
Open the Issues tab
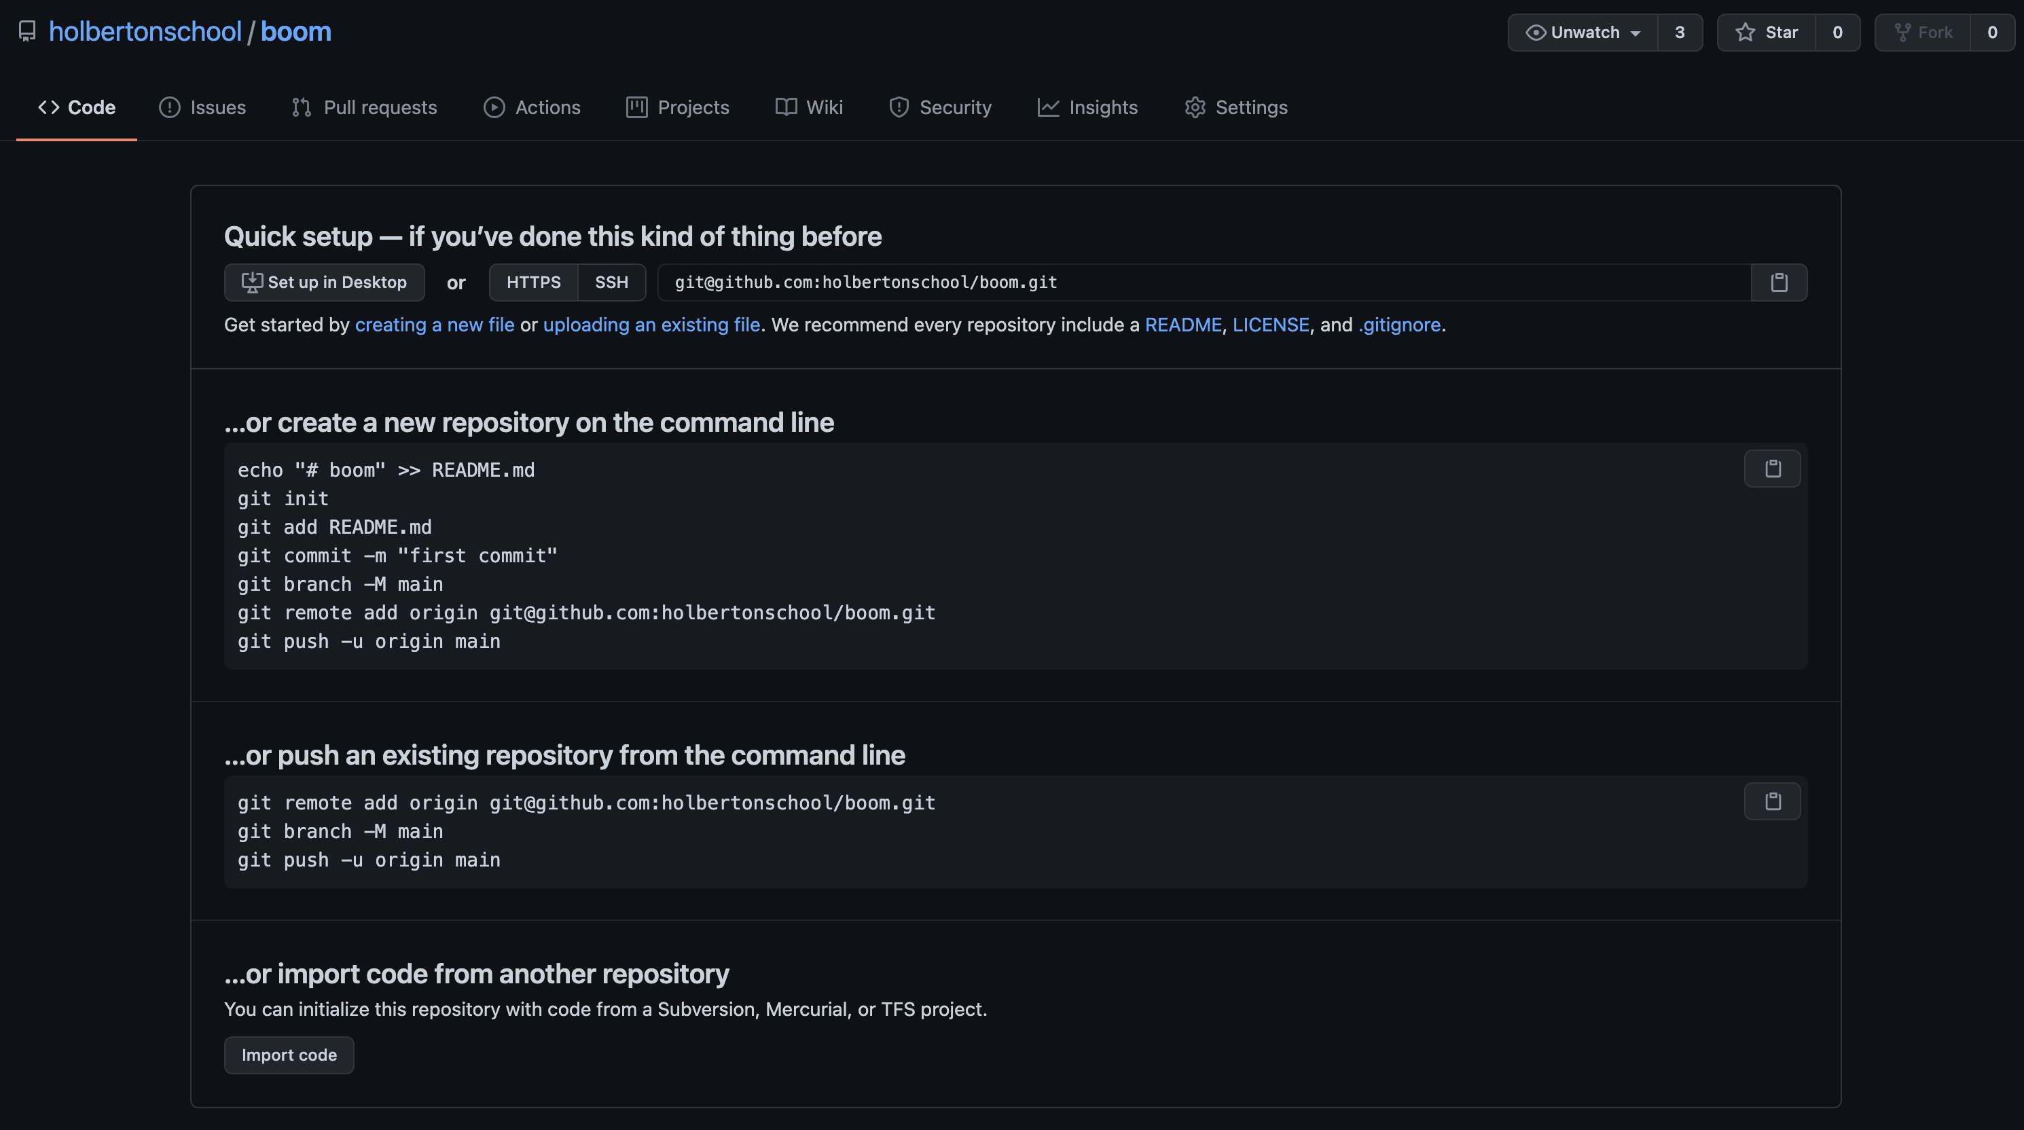point(202,107)
